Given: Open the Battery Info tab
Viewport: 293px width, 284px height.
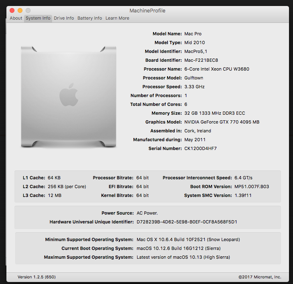Looking at the screenshot, I should tap(90, 18).
